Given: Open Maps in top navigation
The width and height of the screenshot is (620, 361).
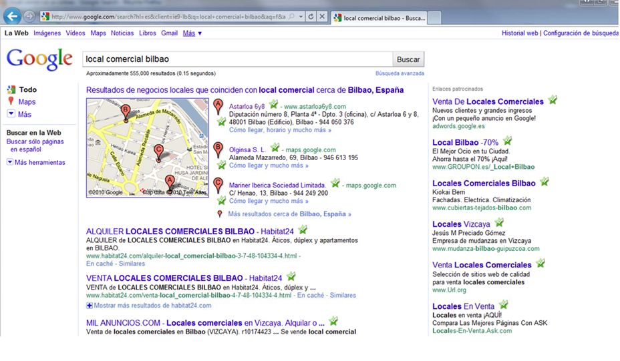Looking at the screenshot, I should (x=98, y=33).
